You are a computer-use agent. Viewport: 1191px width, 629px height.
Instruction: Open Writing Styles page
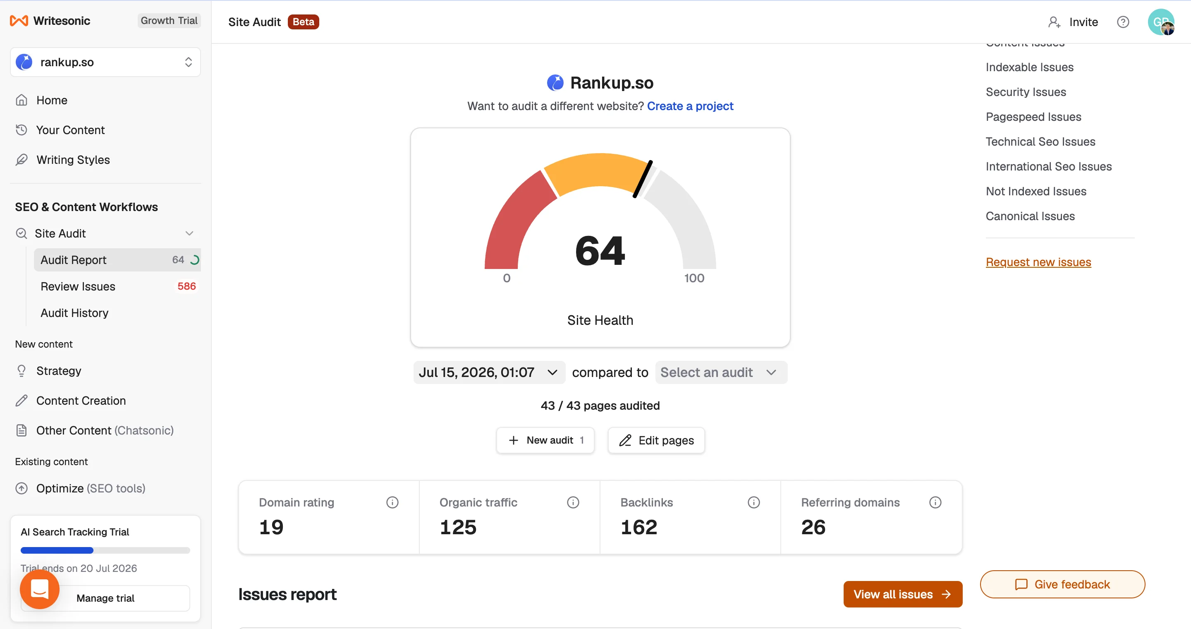coord(73,160)
